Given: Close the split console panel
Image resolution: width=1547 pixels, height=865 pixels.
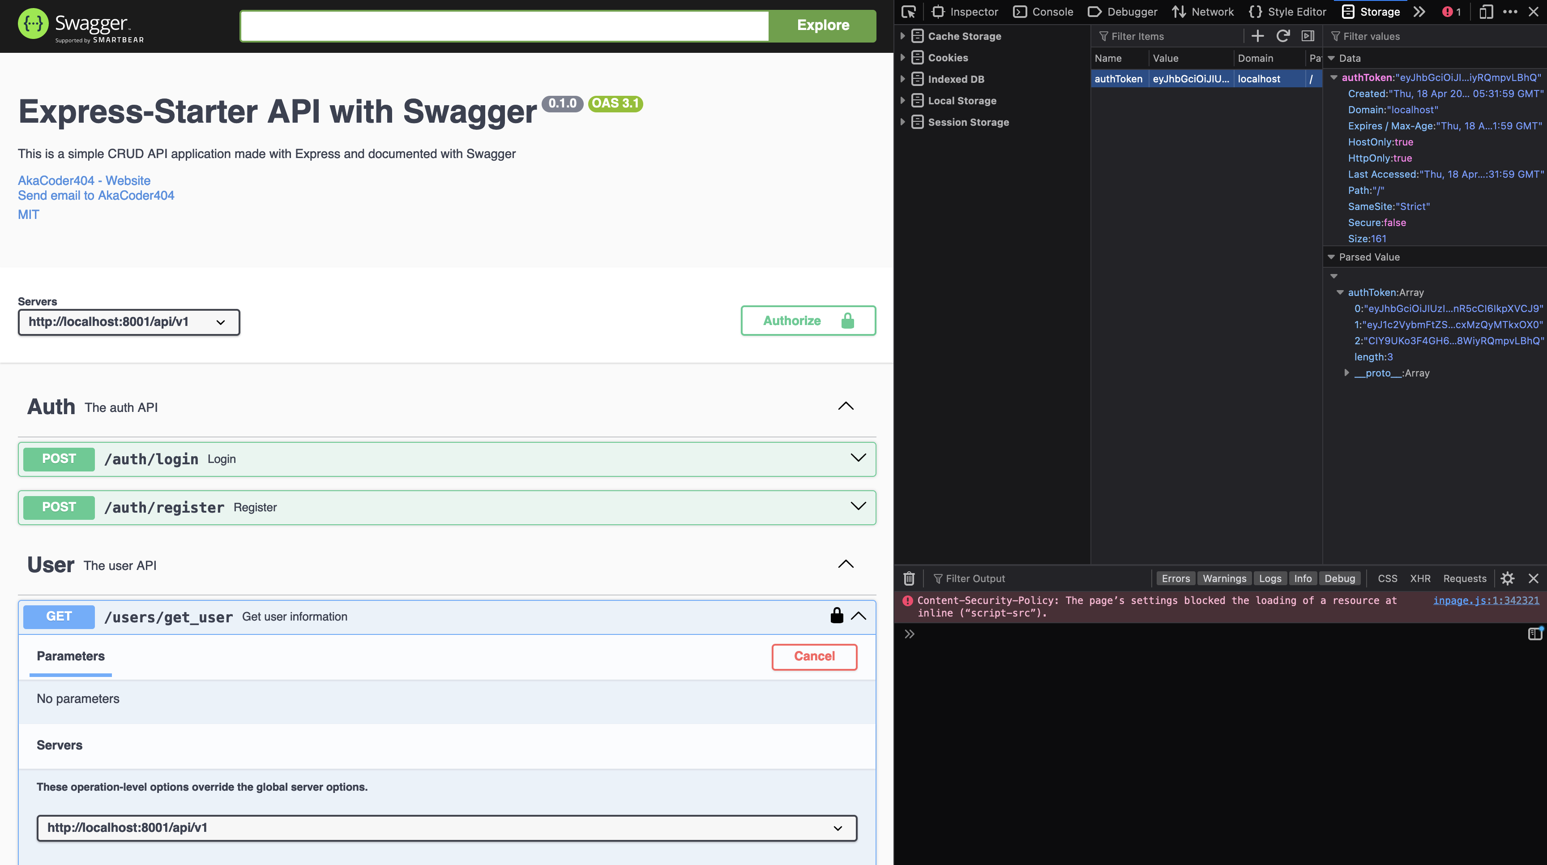Looking at the screenshot, I should coord(1533,578).
